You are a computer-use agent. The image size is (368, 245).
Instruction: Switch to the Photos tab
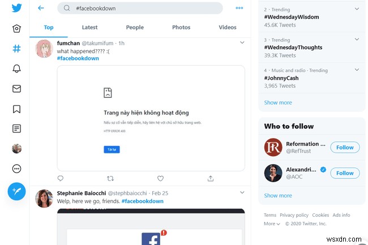(181, 27)
